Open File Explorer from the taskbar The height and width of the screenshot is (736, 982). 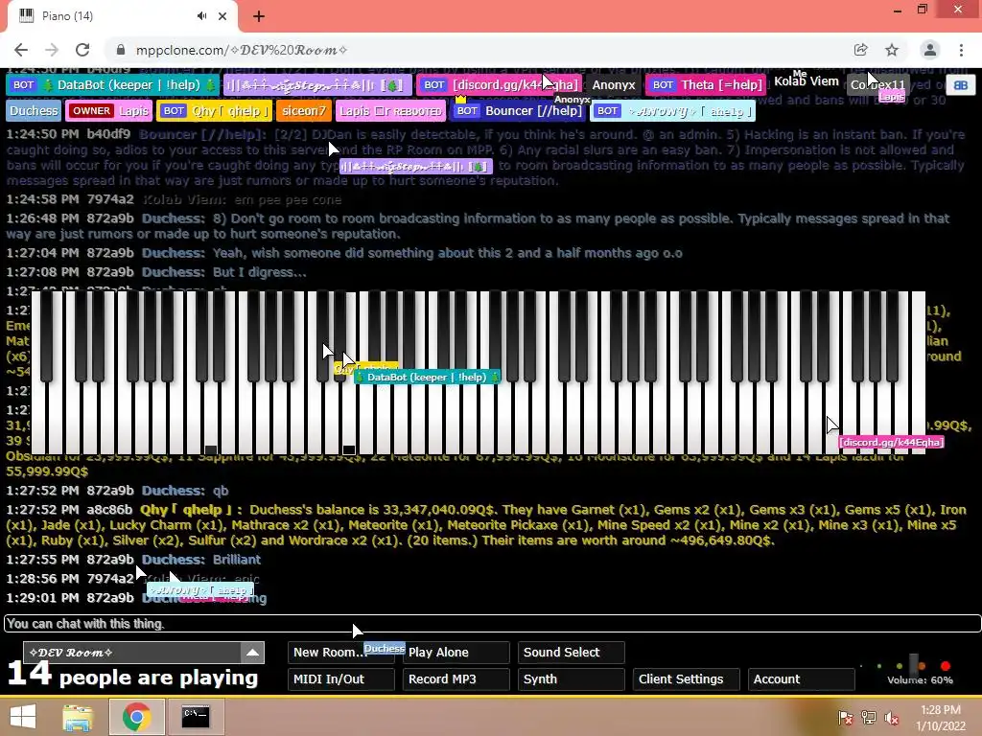coord(78,717)
